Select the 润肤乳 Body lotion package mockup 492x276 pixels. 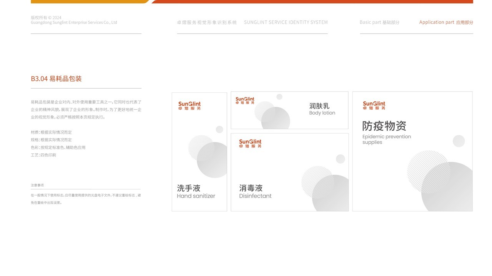pyautogui.click(x=289, y=110)
